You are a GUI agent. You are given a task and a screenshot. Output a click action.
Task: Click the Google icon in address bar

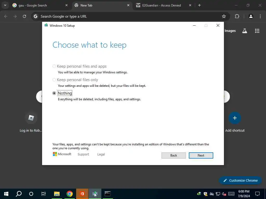pyautogui.click(x=35, y=16)
